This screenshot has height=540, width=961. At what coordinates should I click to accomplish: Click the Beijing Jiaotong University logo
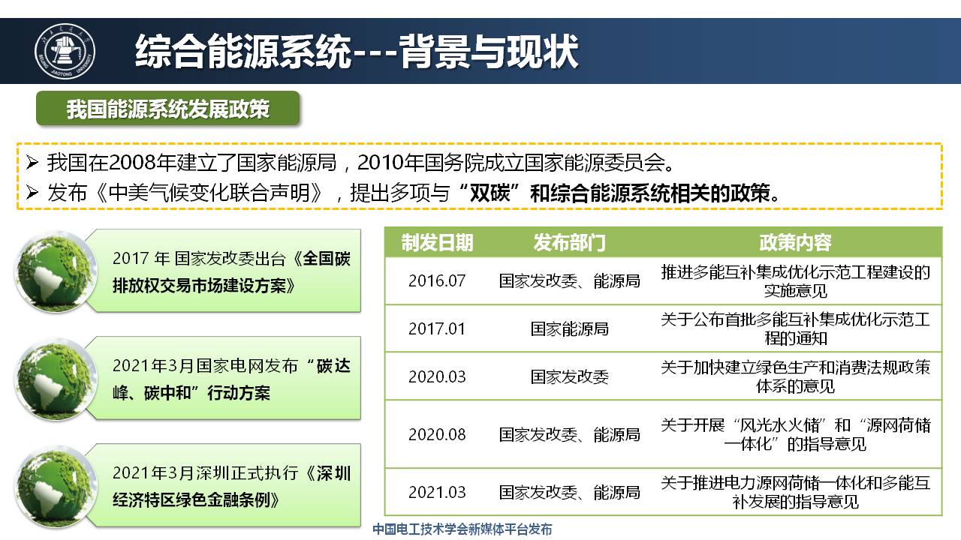65,52
